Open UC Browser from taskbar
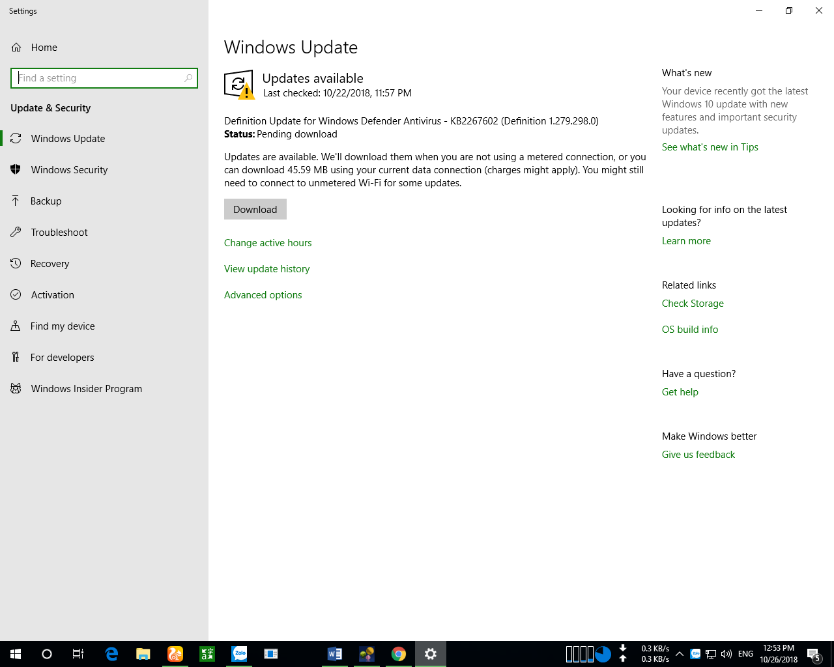Viewport: 834px width, 667px height. (175, 654)
